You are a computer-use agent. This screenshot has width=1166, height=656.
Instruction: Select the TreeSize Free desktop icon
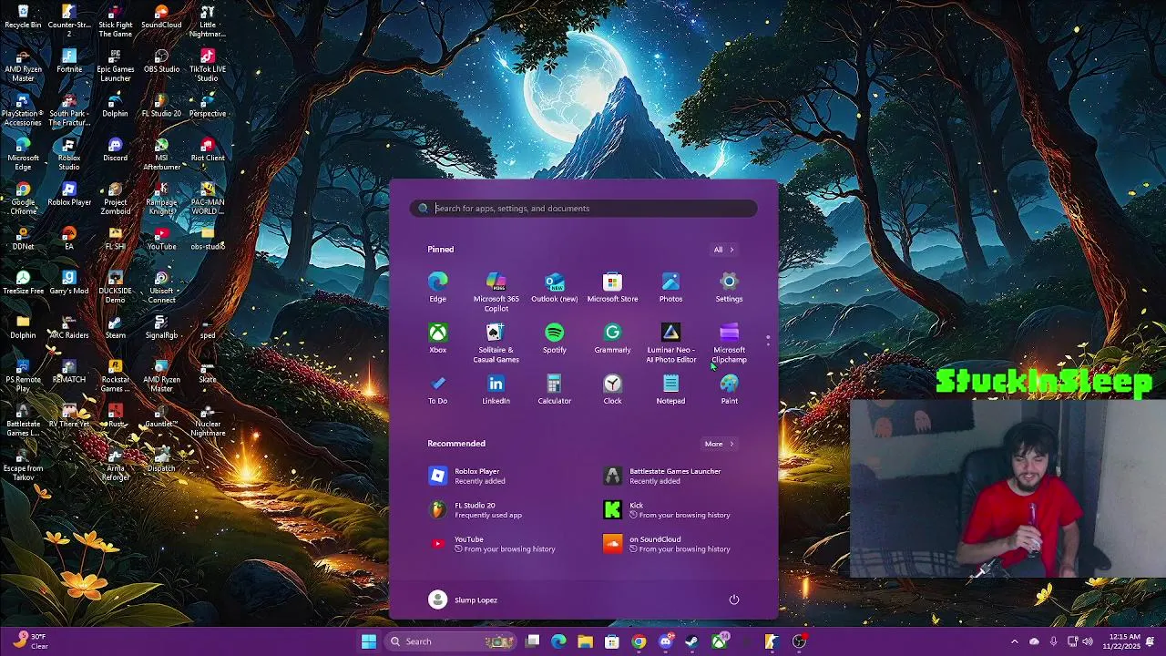tap(23, 282)
